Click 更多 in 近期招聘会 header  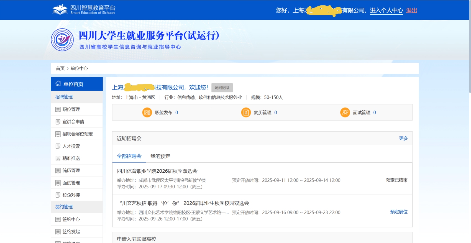[x=403, y=138]
